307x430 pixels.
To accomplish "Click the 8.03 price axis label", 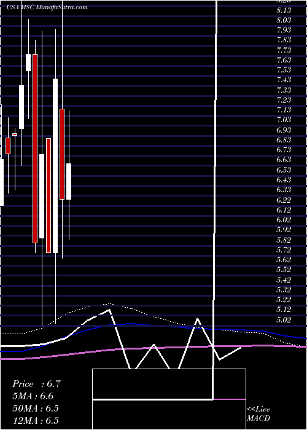I will tap(284, 20).
